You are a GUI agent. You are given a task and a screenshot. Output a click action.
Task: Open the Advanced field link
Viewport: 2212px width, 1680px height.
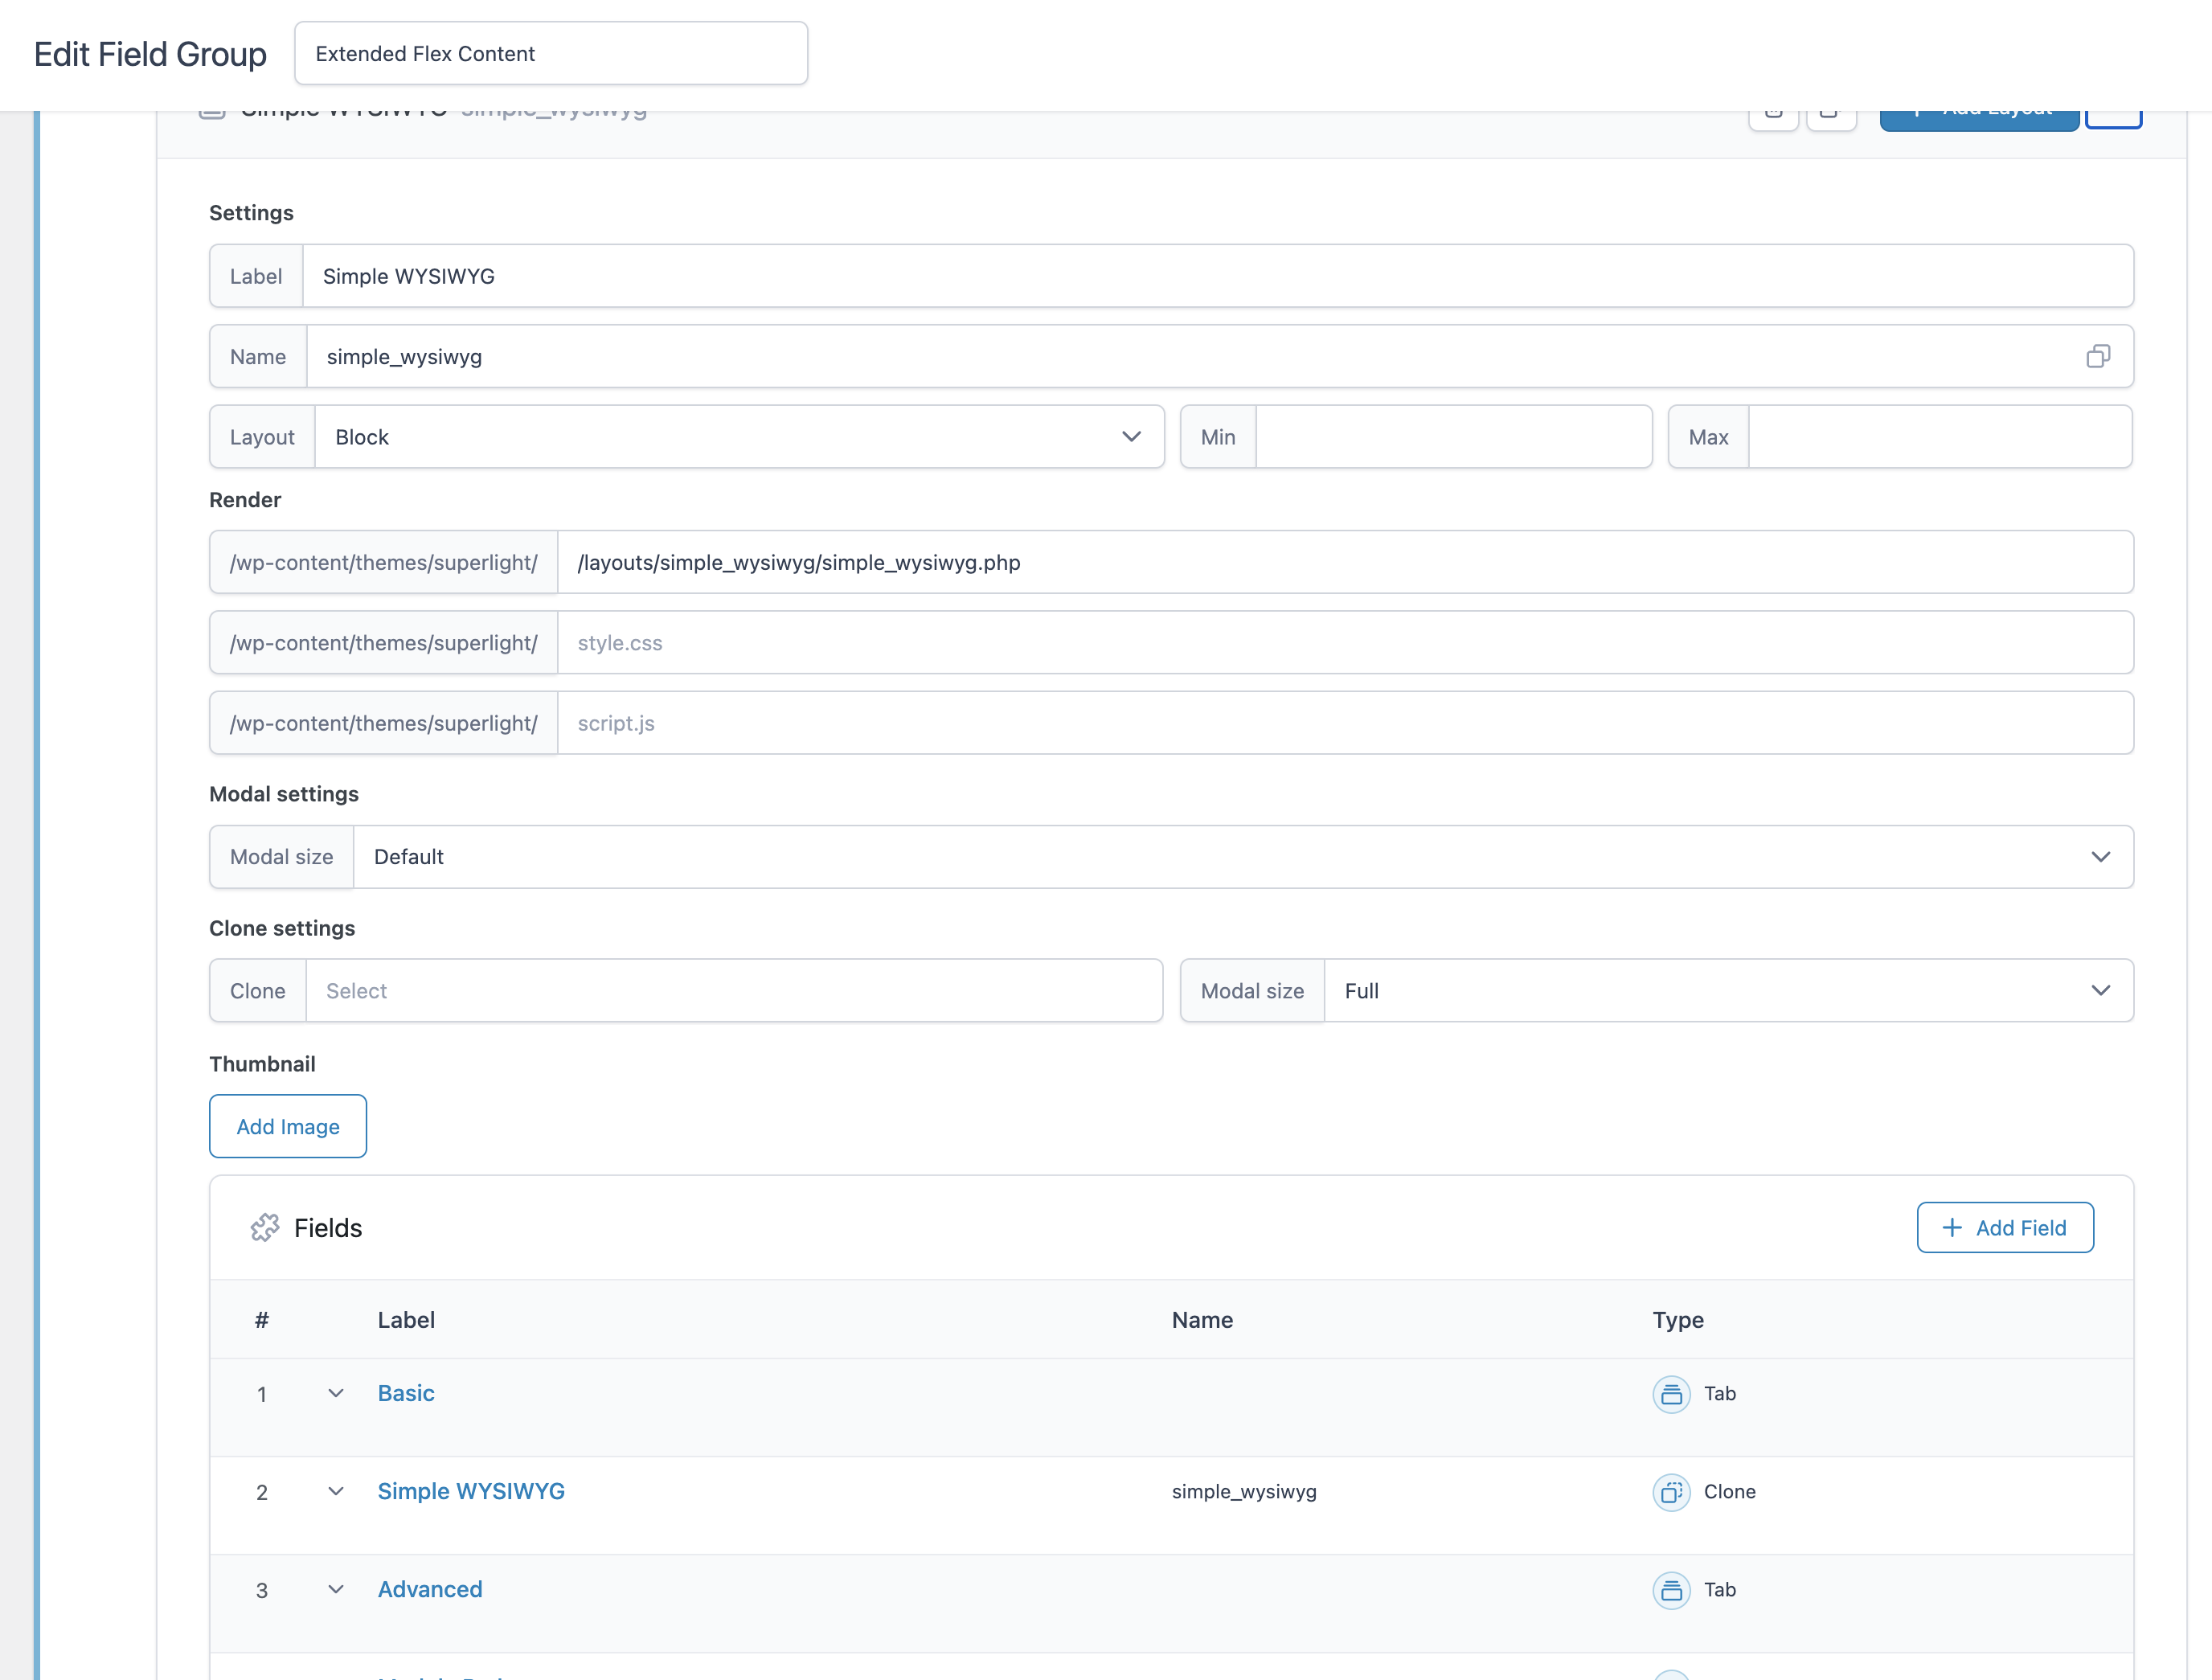(430, 1589)
